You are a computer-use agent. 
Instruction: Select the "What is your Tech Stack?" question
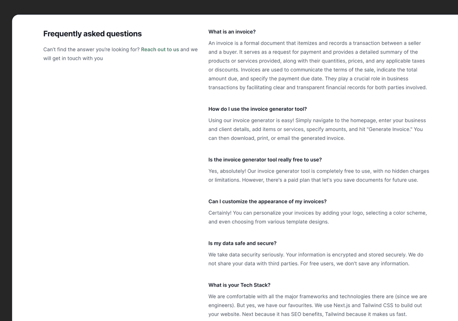click(239, 285)
